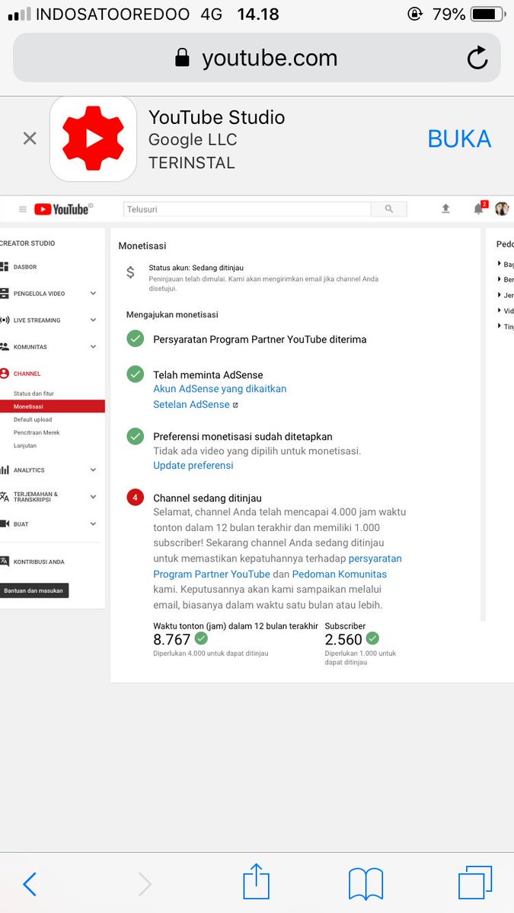514x913 pixels.
Task: Open Setelan AdSense external link
Action: [x=196, y=405]
